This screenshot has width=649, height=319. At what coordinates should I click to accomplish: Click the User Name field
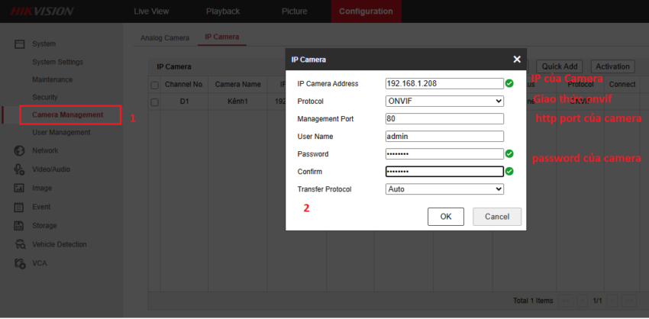pyautogui.click(x=444, y=137)
